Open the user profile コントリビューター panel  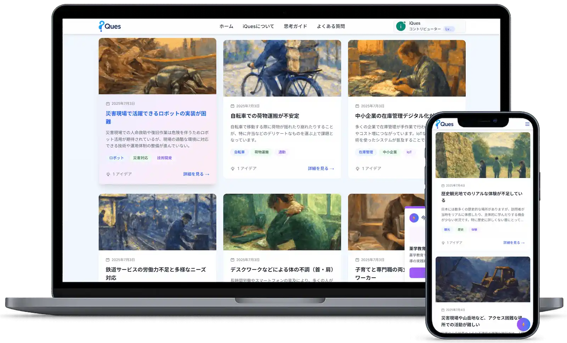430,26
